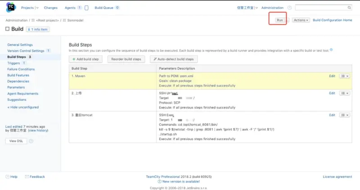Open Version Control Settings in sidebar
The image size is (360, 190).
click(x=26, y=51)
